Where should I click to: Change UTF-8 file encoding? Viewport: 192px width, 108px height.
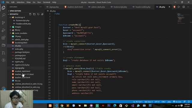coord(157,102)
